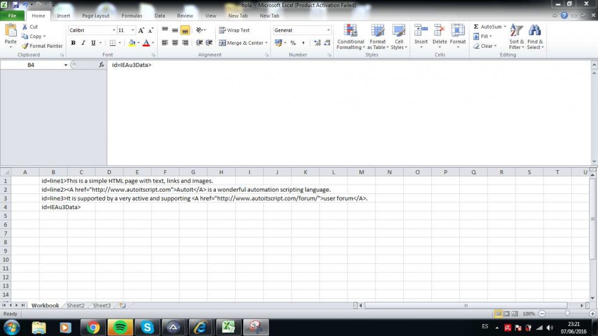
Task: Apply Comma Style
Action: point(303,42)
